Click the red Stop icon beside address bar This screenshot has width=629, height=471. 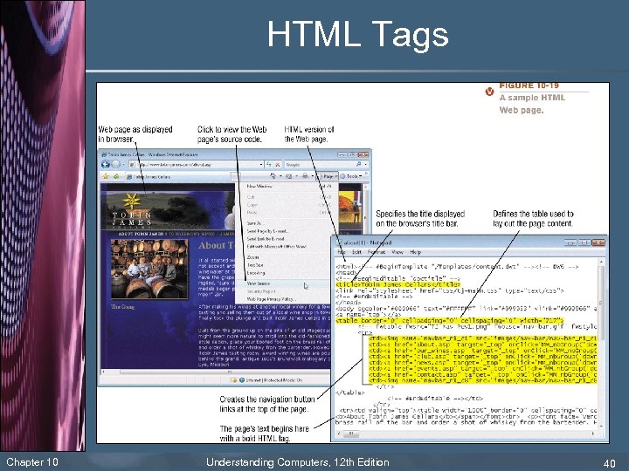(x=277, y=164)
